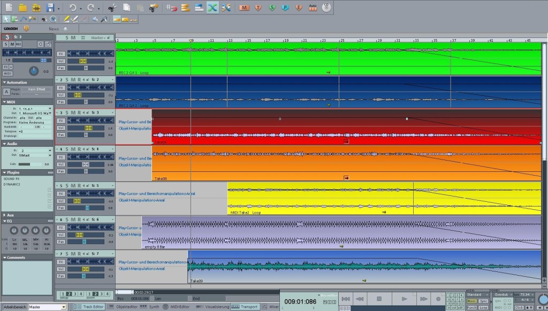Image resolution: width=548 pixels, height=311 pixels.
Task: Toggle the metronome Click button
Action: [519, 307]
